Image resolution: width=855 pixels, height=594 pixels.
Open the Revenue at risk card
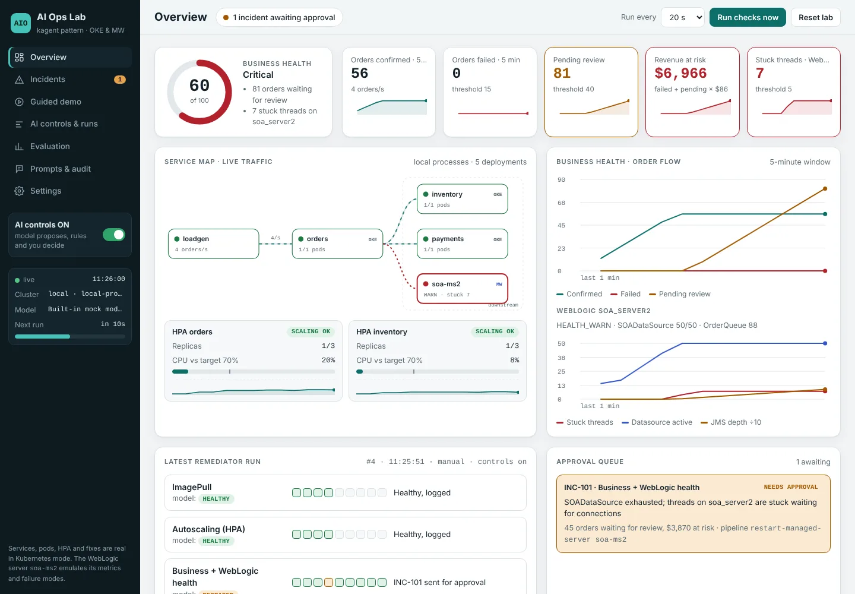click(692, 92)
